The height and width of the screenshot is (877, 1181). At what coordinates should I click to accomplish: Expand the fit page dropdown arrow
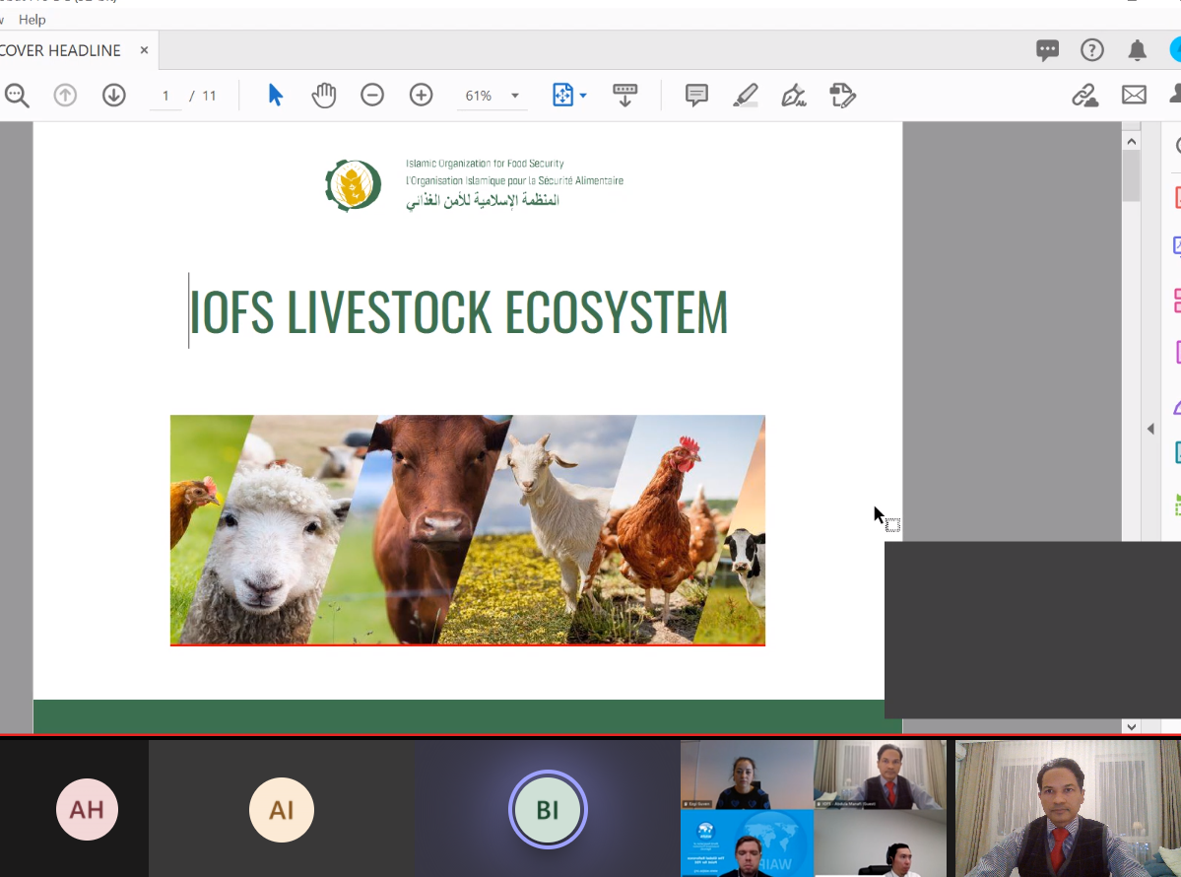click(x=583, y=96)
